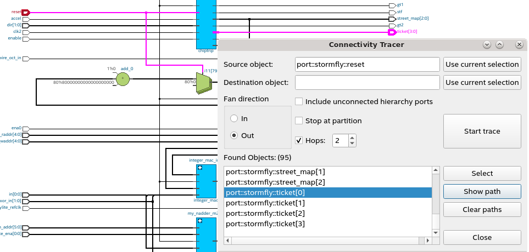Click the in[0:0] input port
529x252 pixels.
26,194
